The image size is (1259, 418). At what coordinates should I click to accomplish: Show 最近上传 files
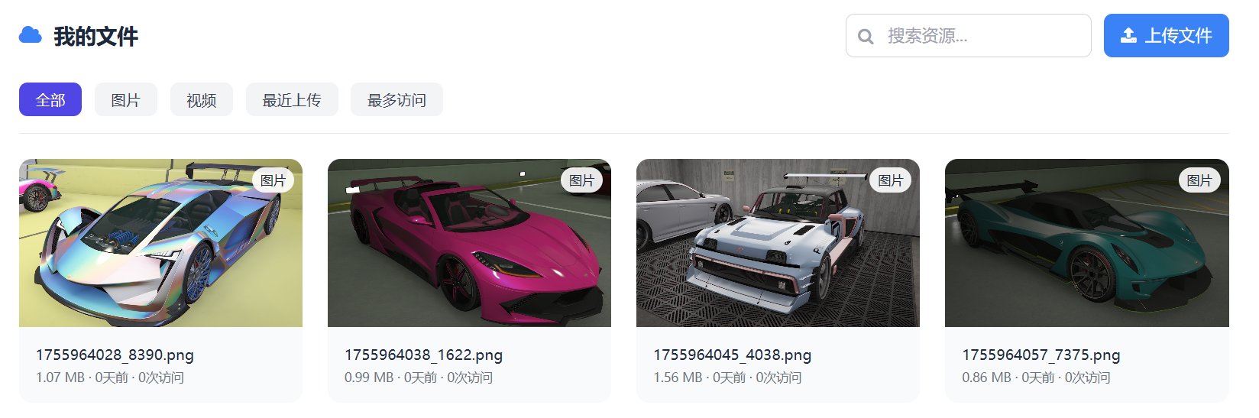[x=292, y=99]
